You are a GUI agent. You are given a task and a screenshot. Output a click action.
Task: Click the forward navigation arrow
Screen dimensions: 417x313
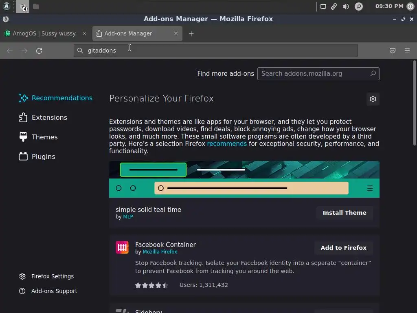pyautogui.click(x=24, y=51)
